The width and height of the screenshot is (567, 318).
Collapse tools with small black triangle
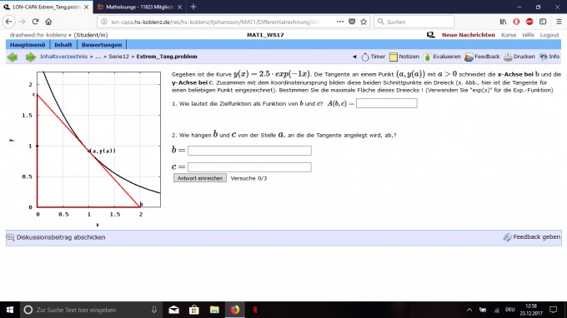pyautogui.click(x=354, y=57)
